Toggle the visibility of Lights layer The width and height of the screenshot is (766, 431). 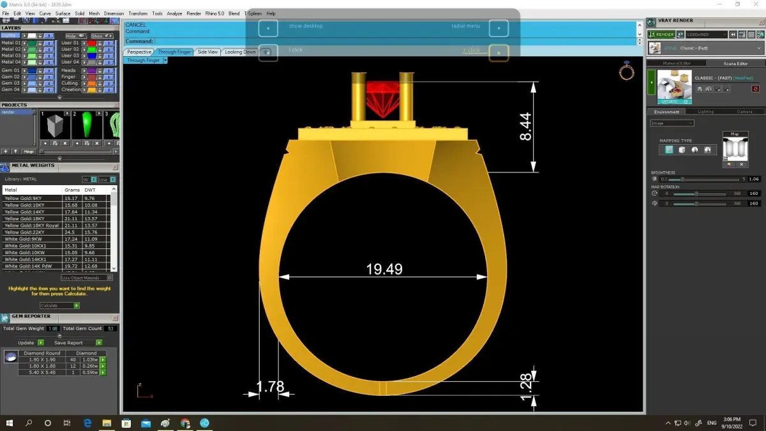coord(49,36)
